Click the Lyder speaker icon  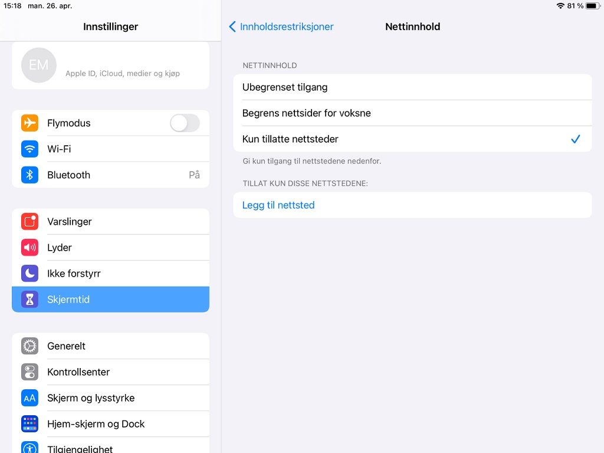(29, 247)
